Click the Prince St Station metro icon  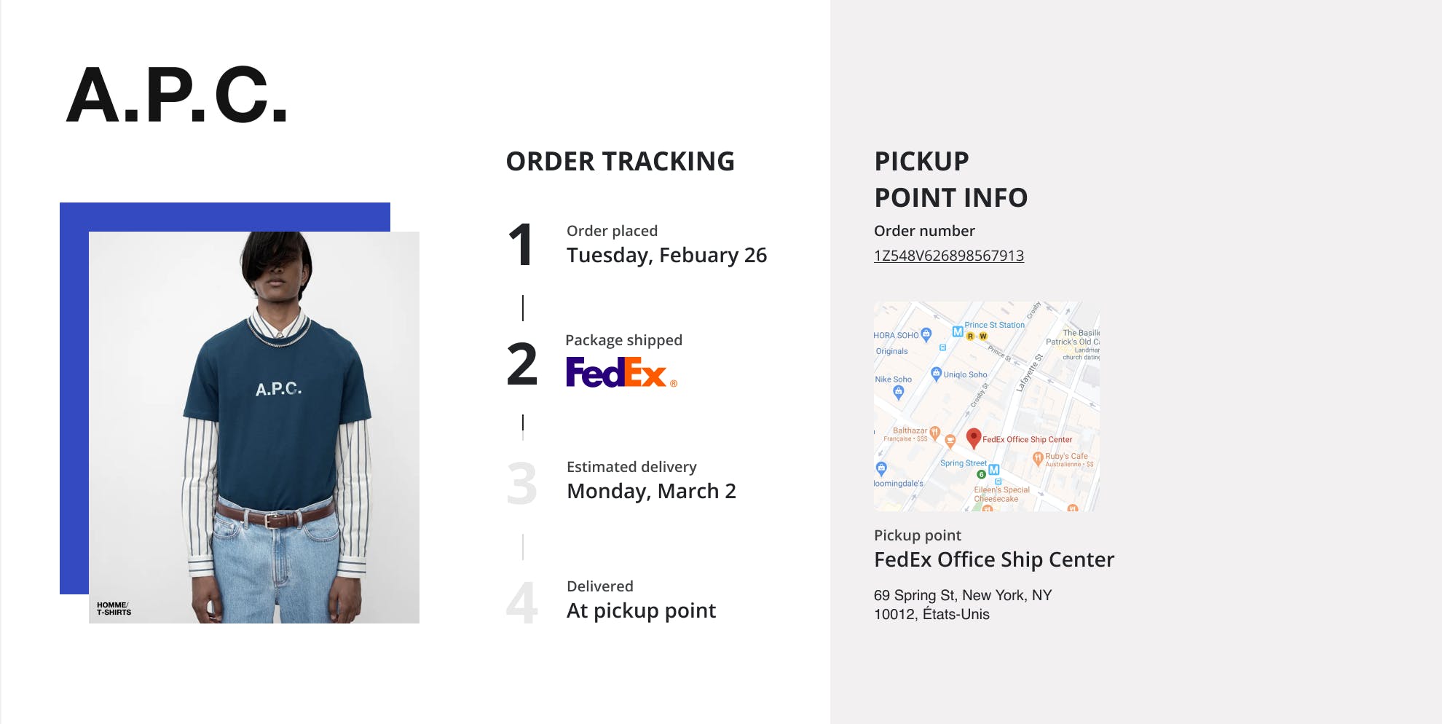[958, 332]
